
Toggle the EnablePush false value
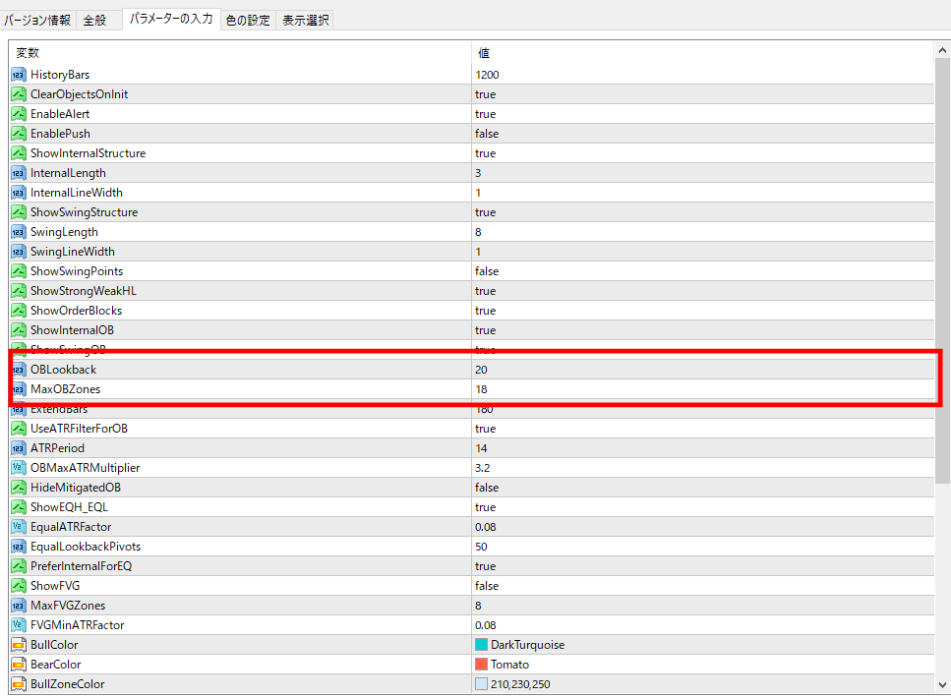pos(486,134)
